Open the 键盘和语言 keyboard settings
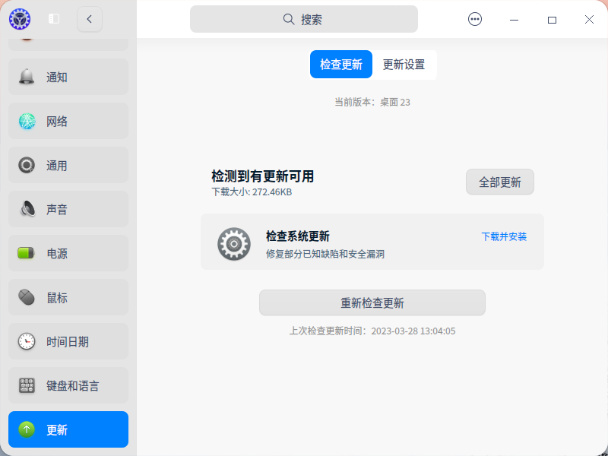The width and height of the screenshot is (608, 456). click(x=68, y=385)
